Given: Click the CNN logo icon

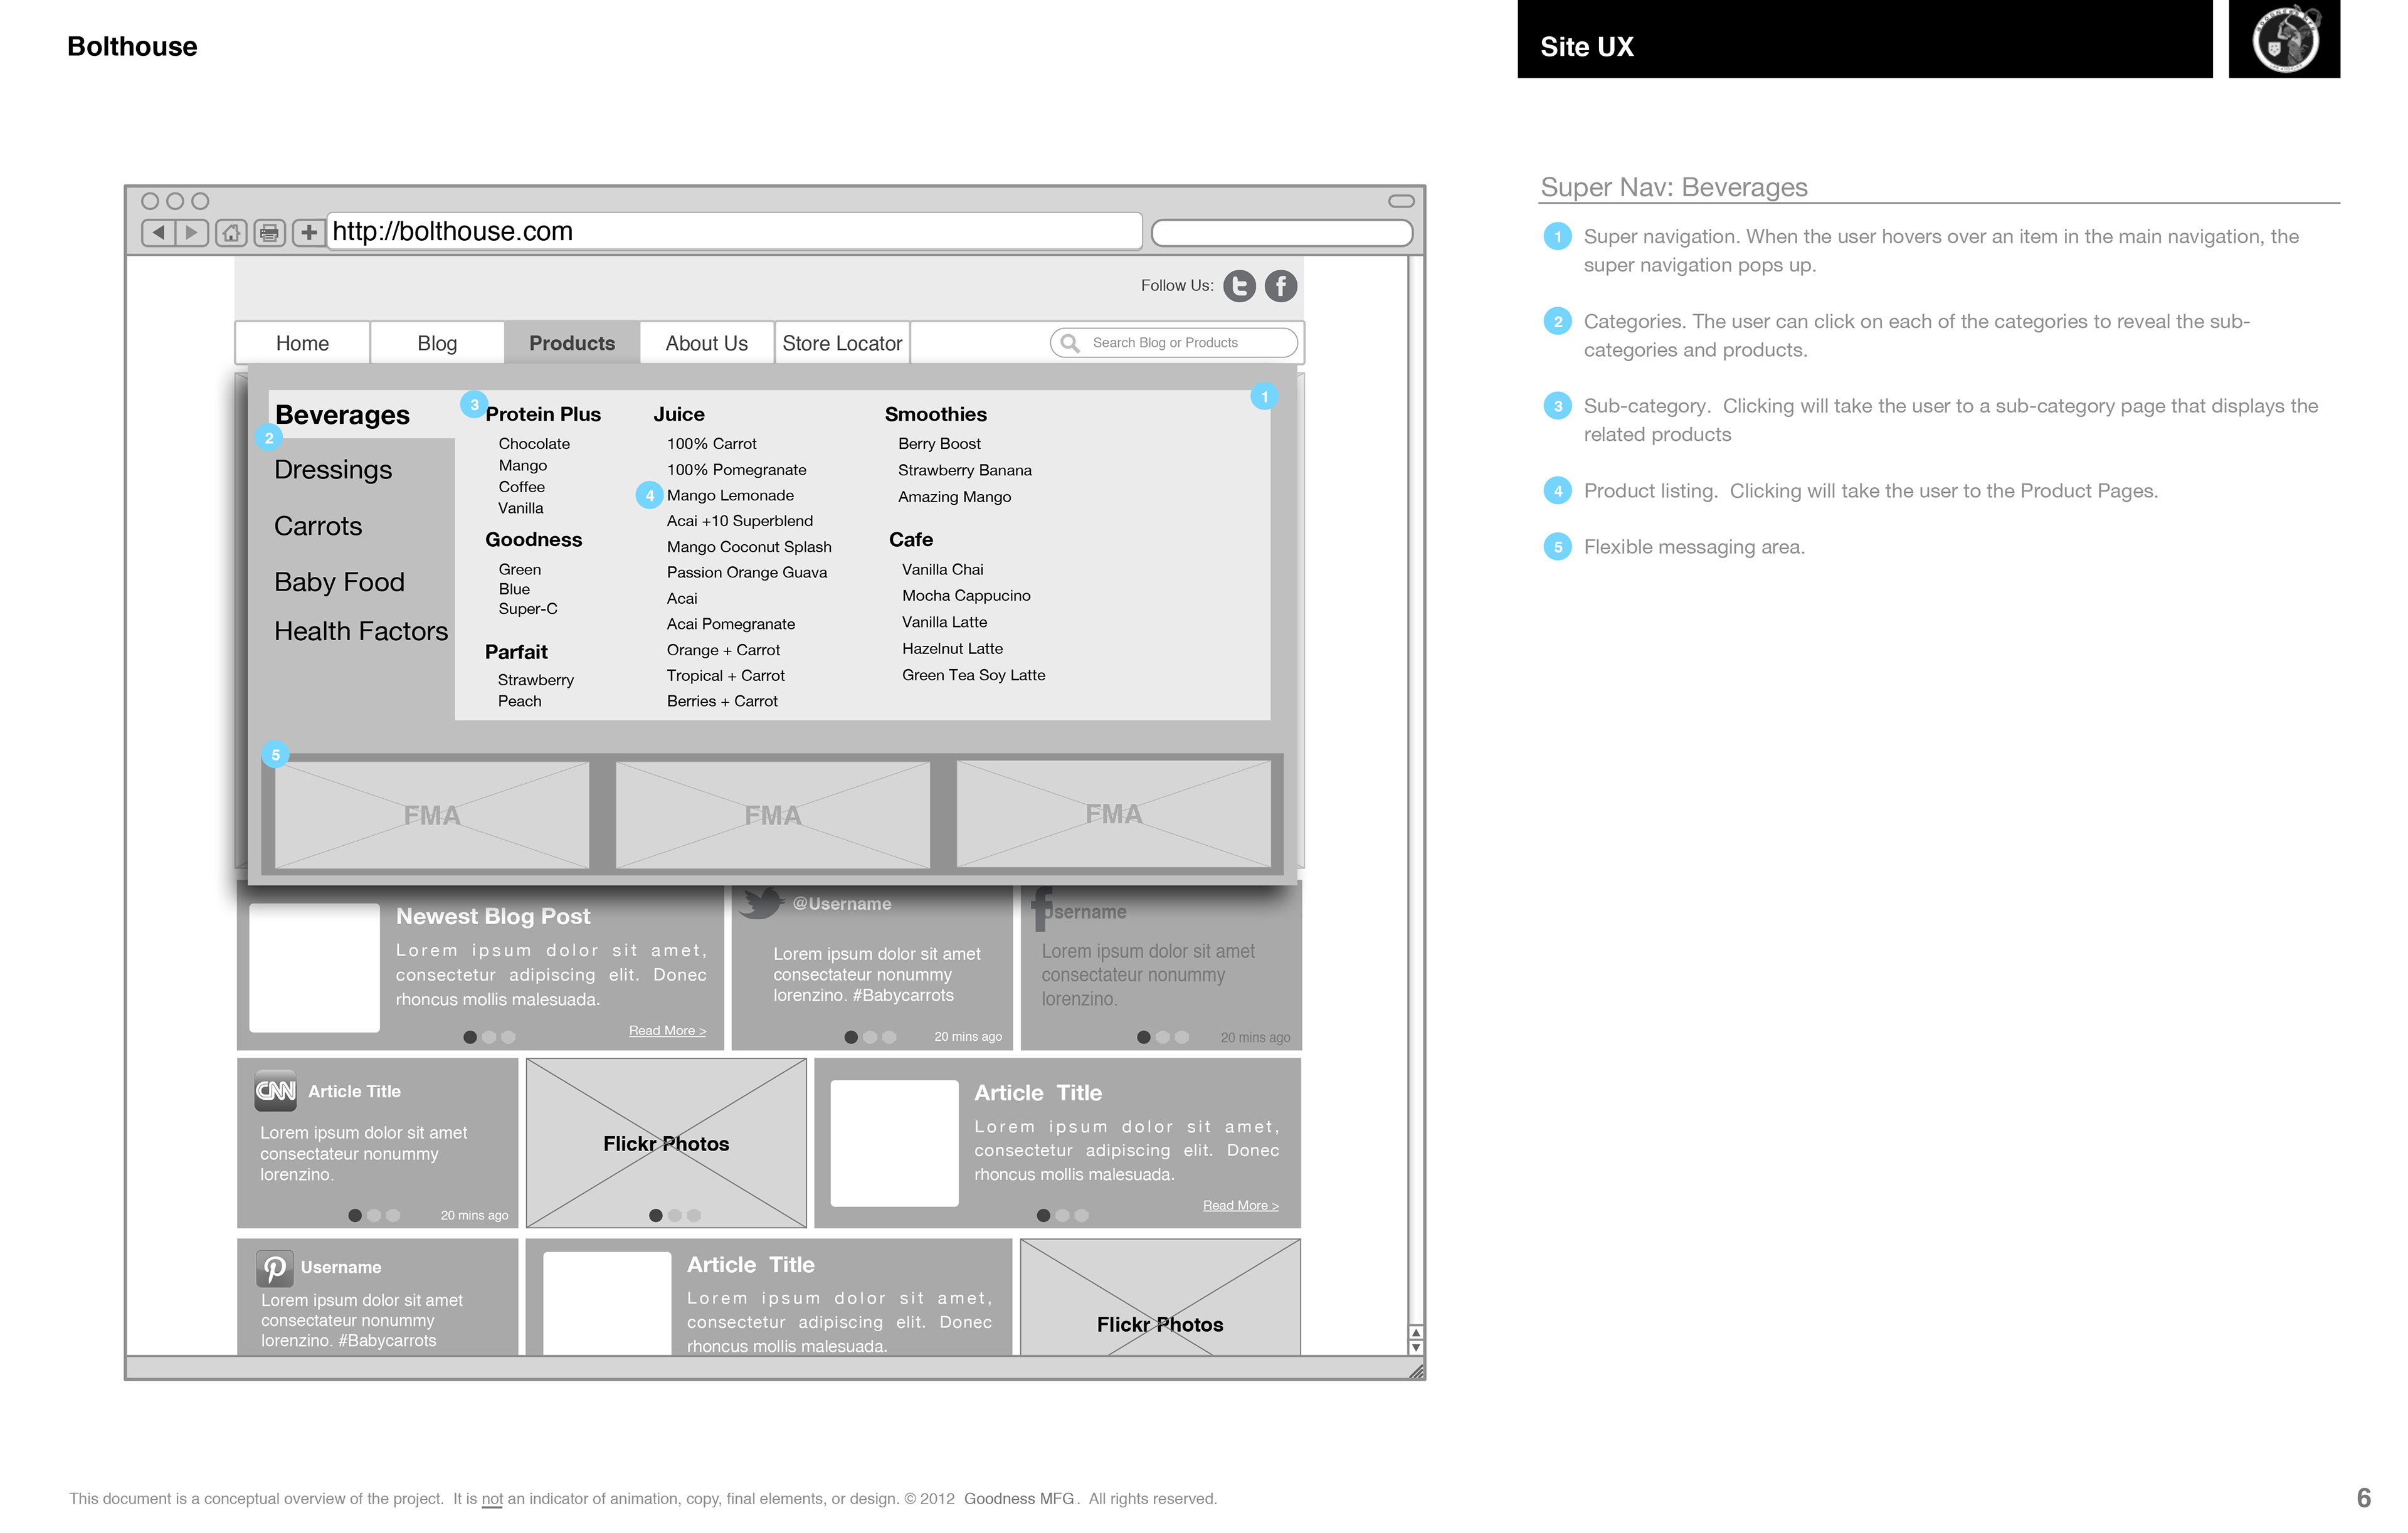Looking at the screenshot, I should click(275, 1090).
